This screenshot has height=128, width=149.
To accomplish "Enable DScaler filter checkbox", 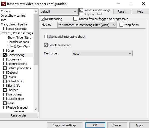I will click(x=5, y=99).
